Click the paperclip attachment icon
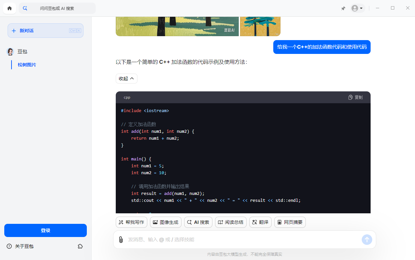 point(121,240)
